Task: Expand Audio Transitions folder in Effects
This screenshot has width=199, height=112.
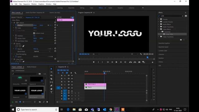Action: pyautogui.click(x=159, y=27)
